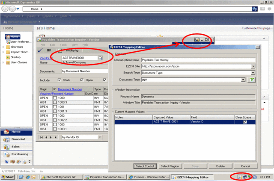Click the Forward navigation arrow in Dynamics GP
274x181 pixels.
(x=12, y=9)
